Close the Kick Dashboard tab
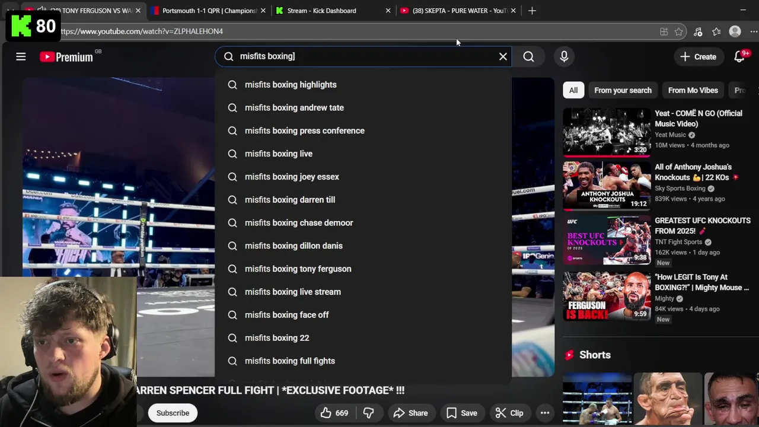 388,11
